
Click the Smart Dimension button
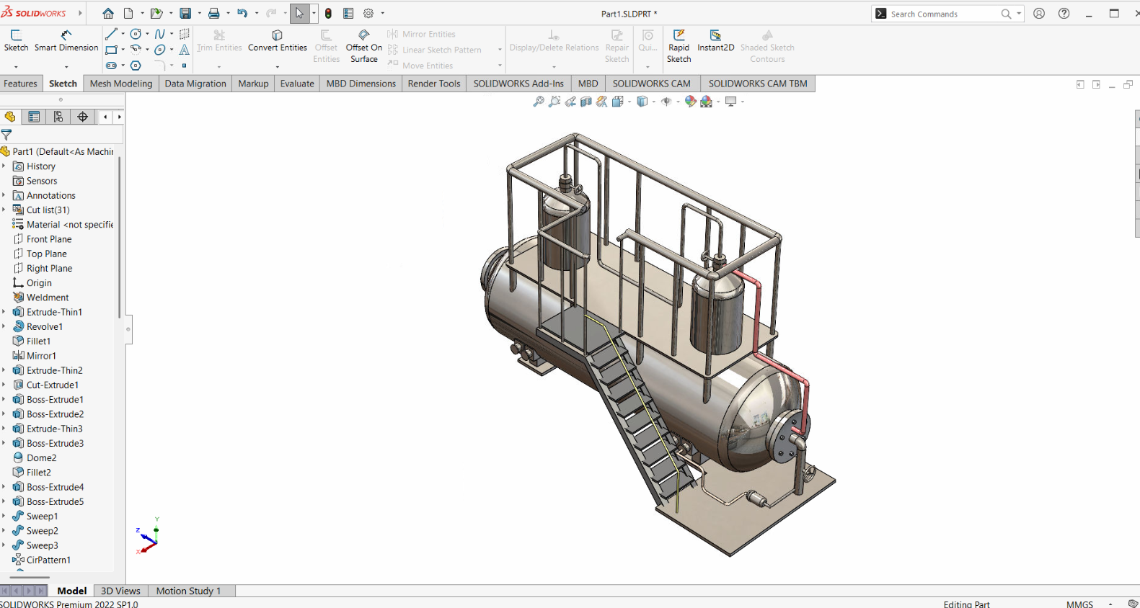[66, 40]
